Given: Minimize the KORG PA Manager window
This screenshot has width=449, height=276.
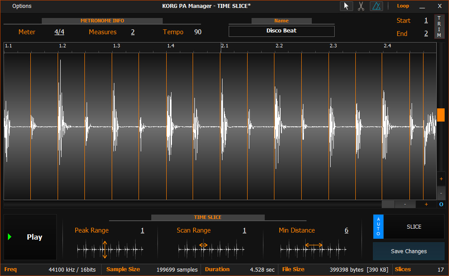Looking at the screenshot, I should point(422,6).
